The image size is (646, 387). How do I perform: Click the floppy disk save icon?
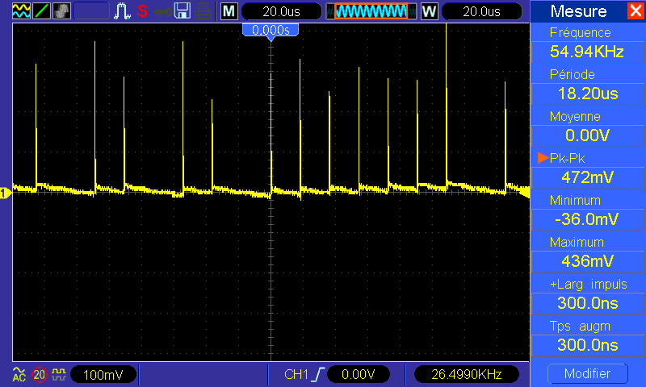pos(182,11)
